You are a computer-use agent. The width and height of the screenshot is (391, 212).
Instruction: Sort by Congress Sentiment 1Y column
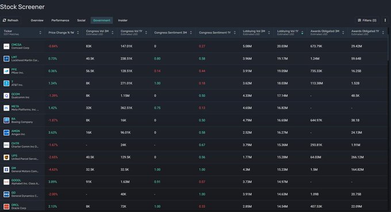235,33
